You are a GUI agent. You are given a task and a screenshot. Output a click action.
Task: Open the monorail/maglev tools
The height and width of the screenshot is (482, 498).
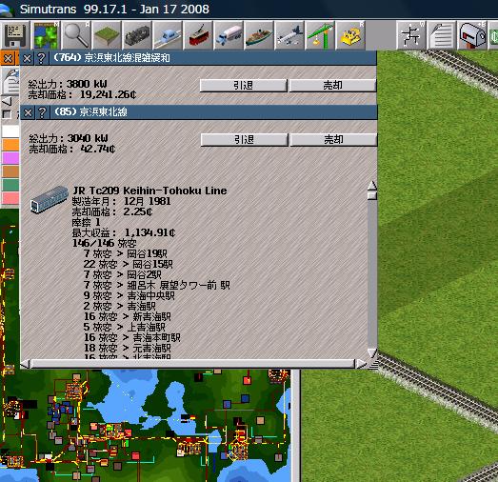[168, 35]
